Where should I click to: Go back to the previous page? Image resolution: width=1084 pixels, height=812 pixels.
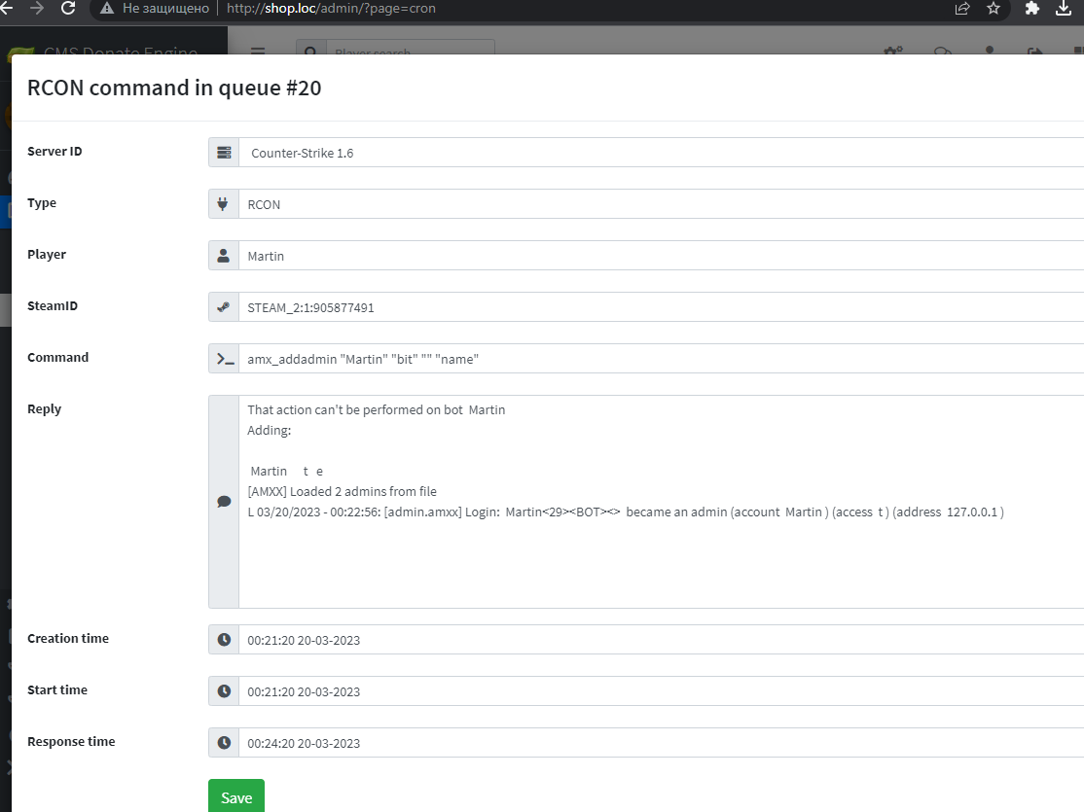[x=8, y=9]
